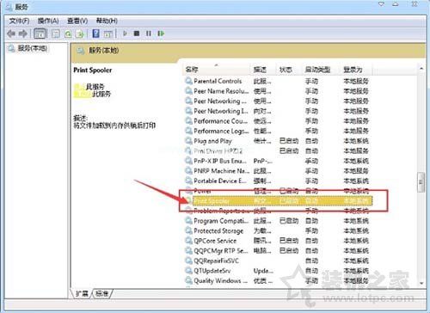Click the Print Spooler heading in details pane

(92, 70)
